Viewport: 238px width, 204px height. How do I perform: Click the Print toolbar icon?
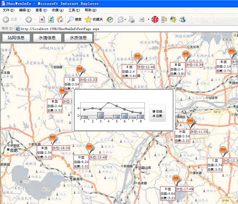[x=131, y=20]
